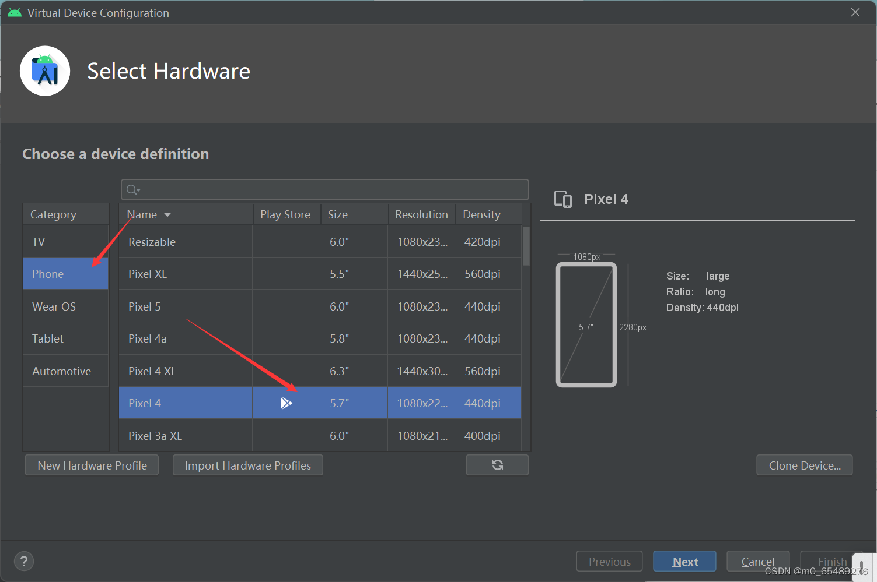Sort by the Resolution column header
Image resolution: width=877 pixels, height=582 pixels.
pyautogui.click(x=422, y=214)
